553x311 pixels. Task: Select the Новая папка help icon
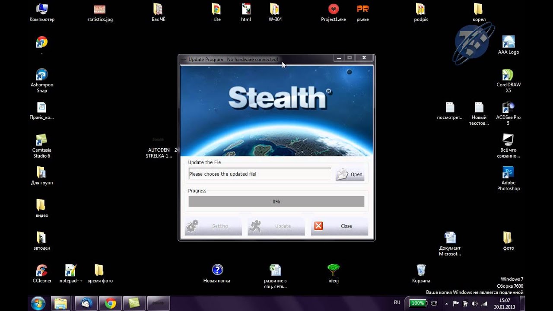tap(217, 273)
